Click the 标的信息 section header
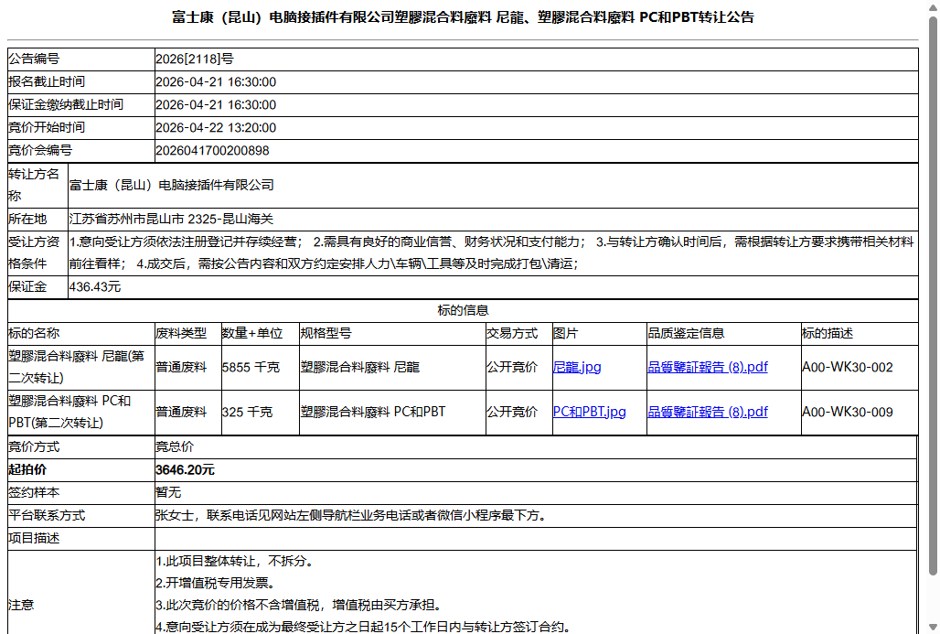The height and width of the screenshot is (634, 940). pos(463,310)
